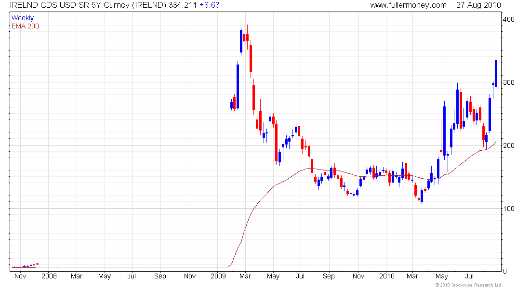The height and width of the screenshot is (289, 530).
Task: Click the 'May' label just before the final Jul
Action: tap(442, 276)
